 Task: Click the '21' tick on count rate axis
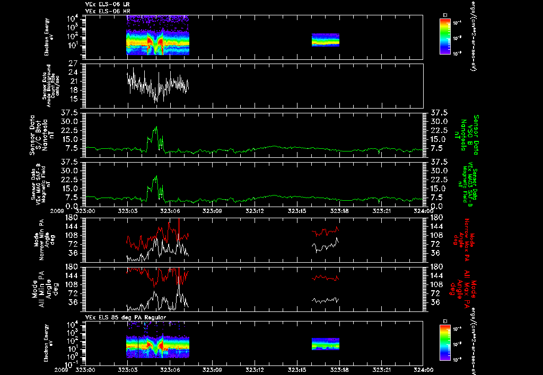coord(73,82)
